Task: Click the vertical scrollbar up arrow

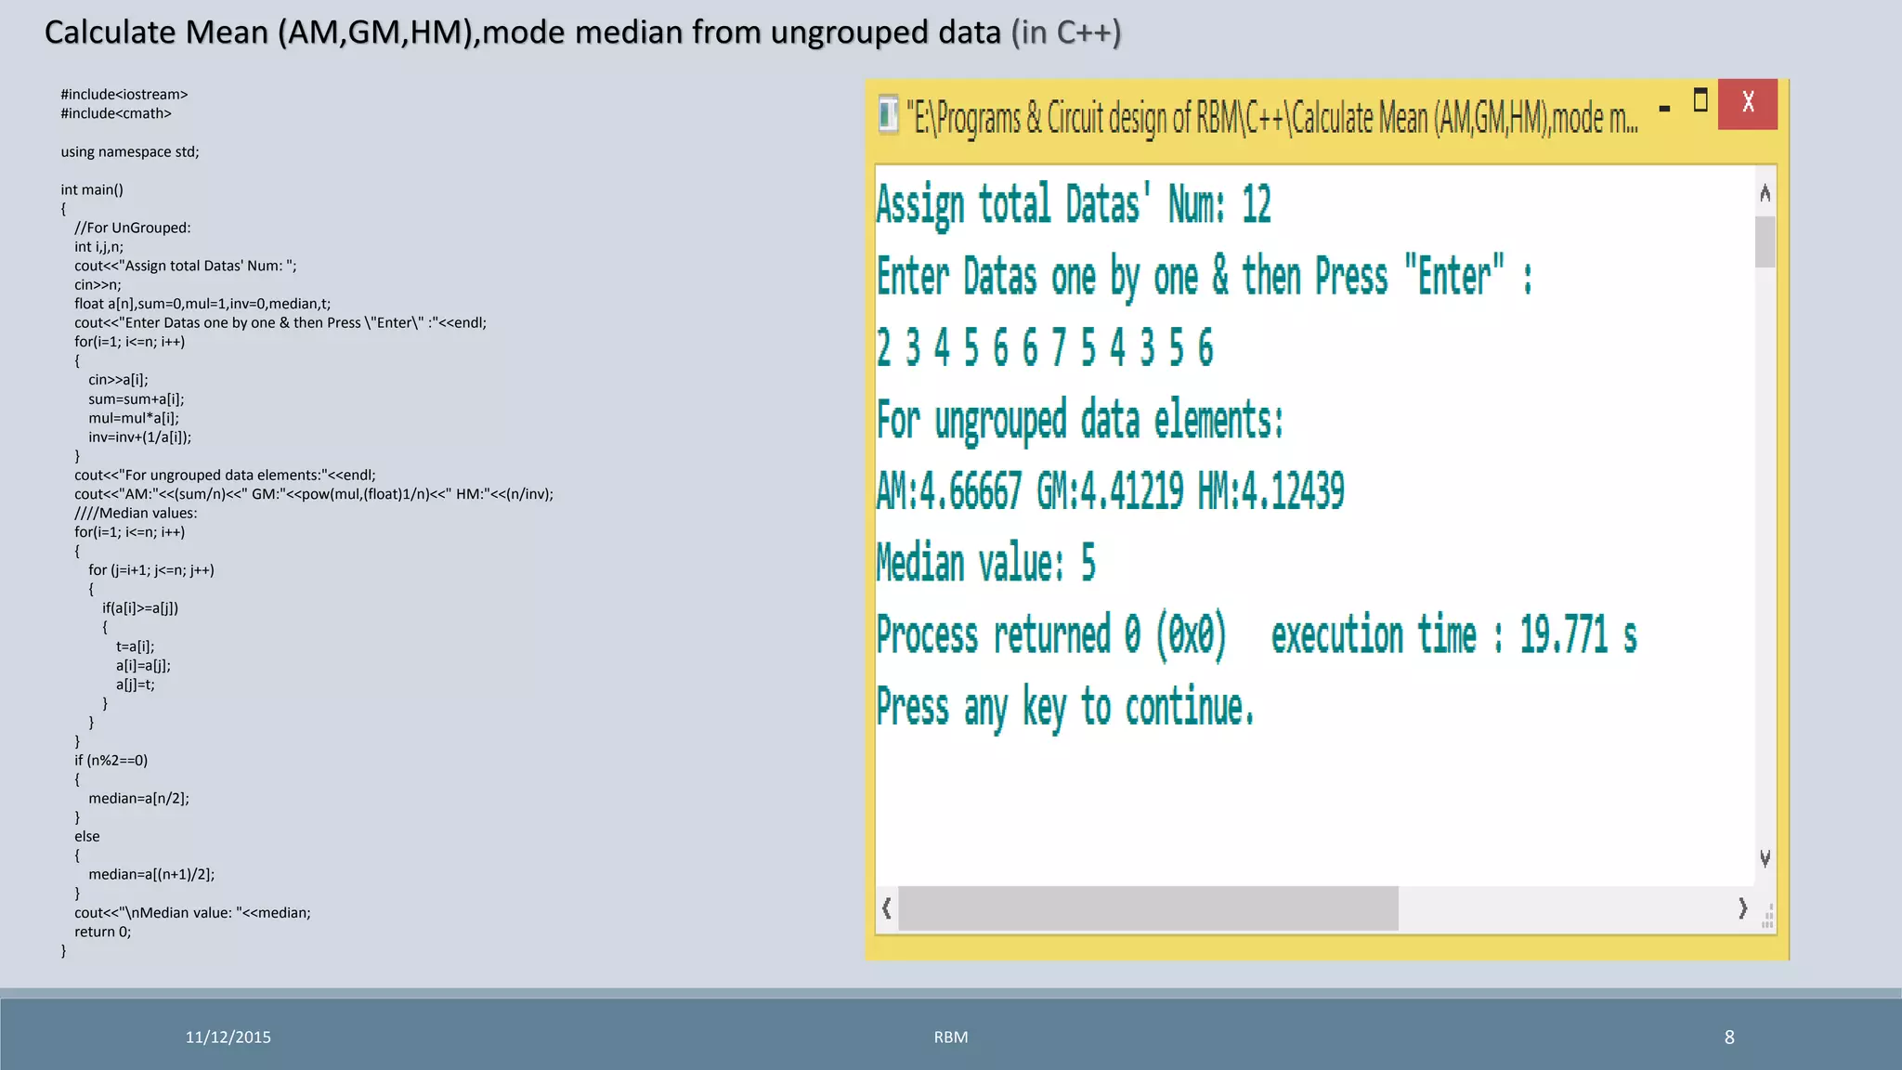Action: pyautogui.click(x=1765, y=192)
